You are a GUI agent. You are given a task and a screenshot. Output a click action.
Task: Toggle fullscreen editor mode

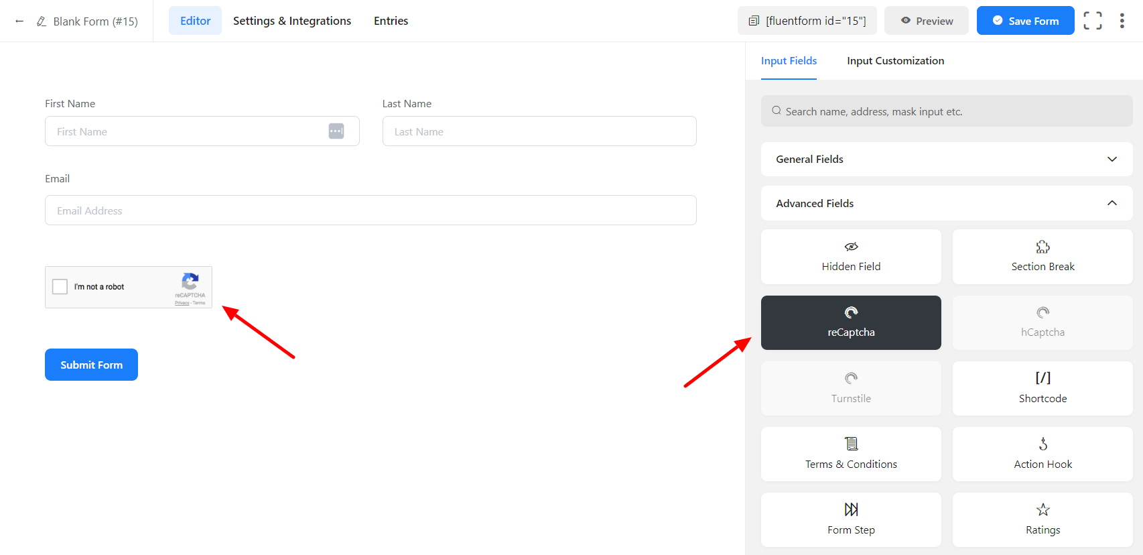tap(1092, 21)
